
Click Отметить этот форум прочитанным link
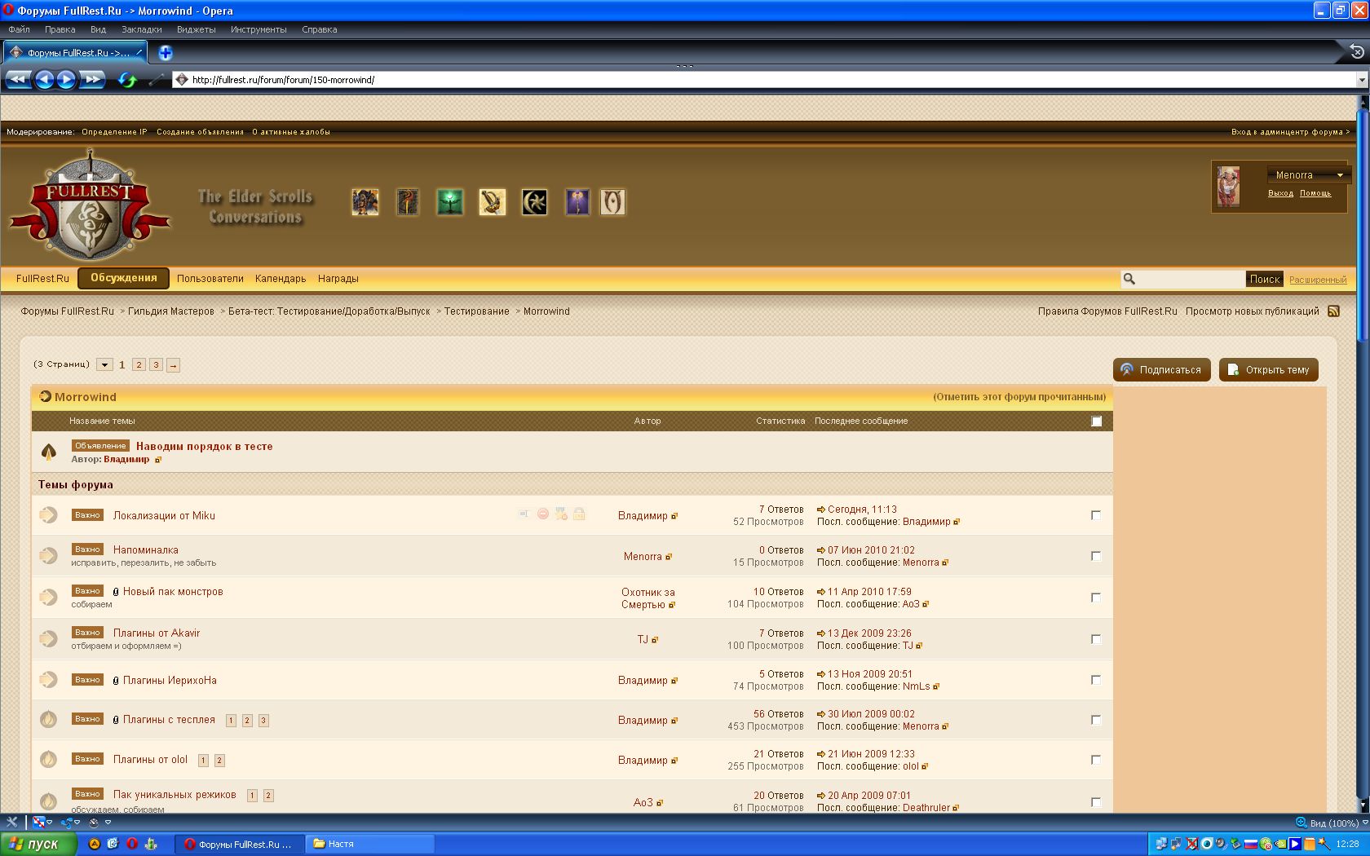click(x=1019, y=397)
